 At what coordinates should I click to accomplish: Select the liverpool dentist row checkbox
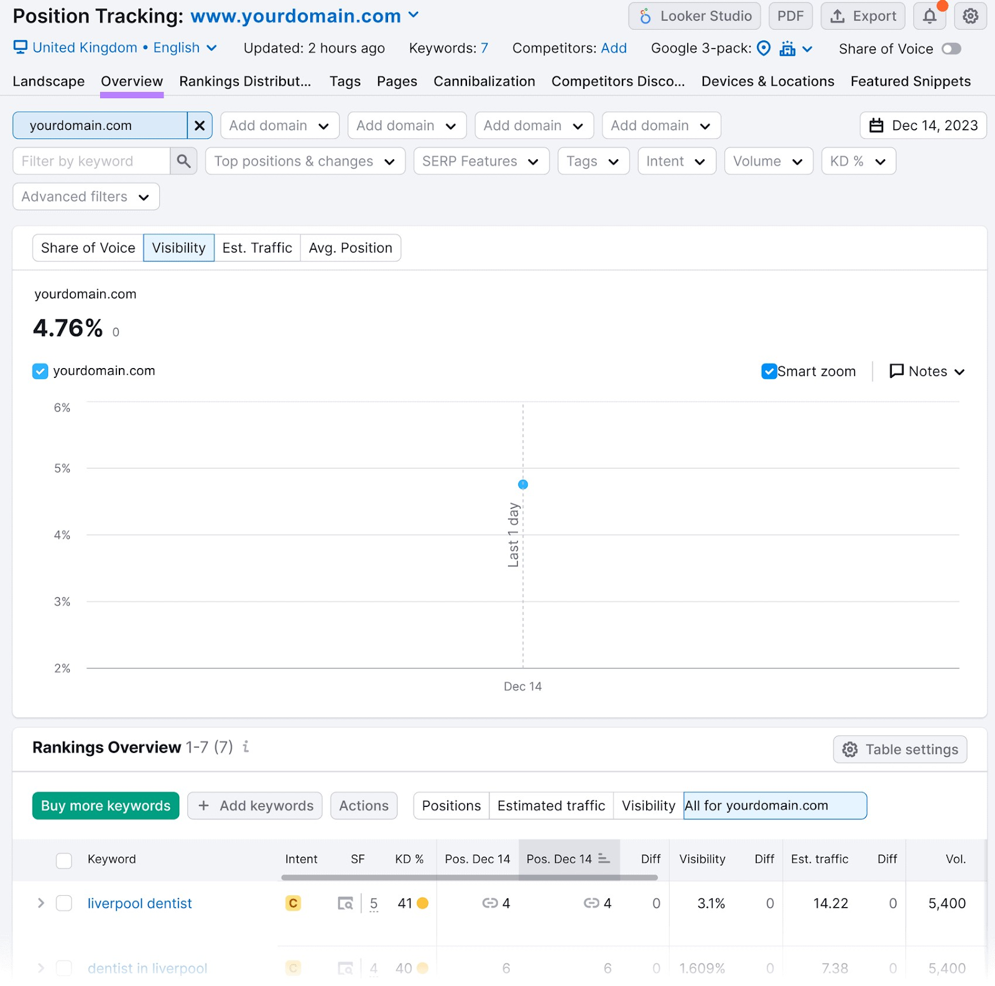(64, 903)
